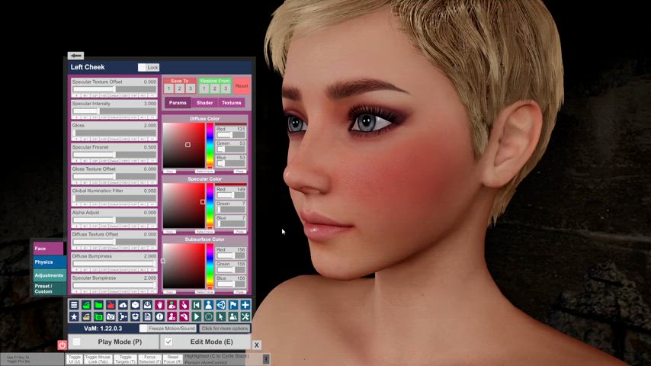Viewport: 651px width, 366px height.
Task: Open the hamburger main menu icon
Action: [74, 305]
